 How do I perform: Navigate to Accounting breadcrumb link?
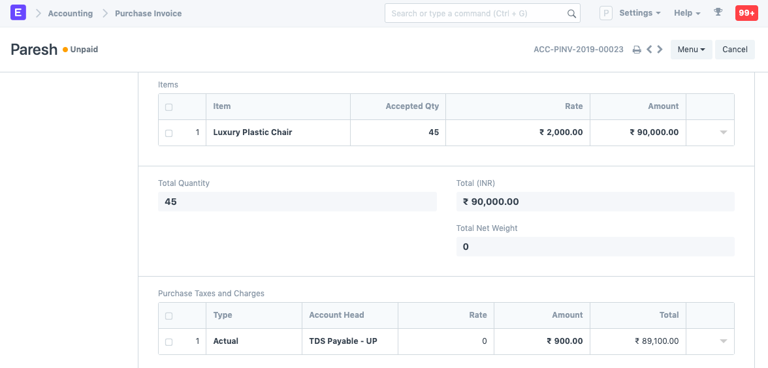[70, 13]
